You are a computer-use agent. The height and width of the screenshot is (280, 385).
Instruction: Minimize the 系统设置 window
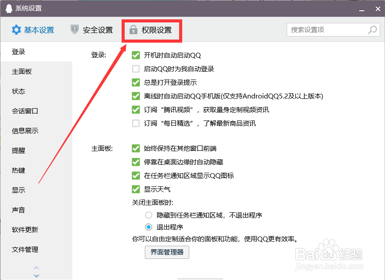click(x=361, y=10)
